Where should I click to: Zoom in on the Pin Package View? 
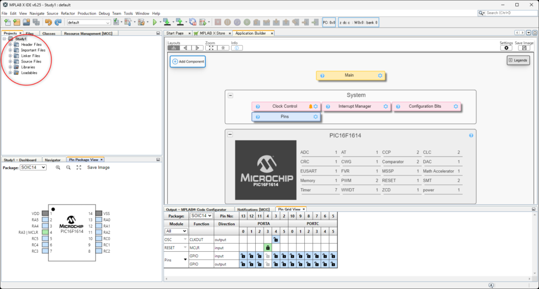(58, 167)
